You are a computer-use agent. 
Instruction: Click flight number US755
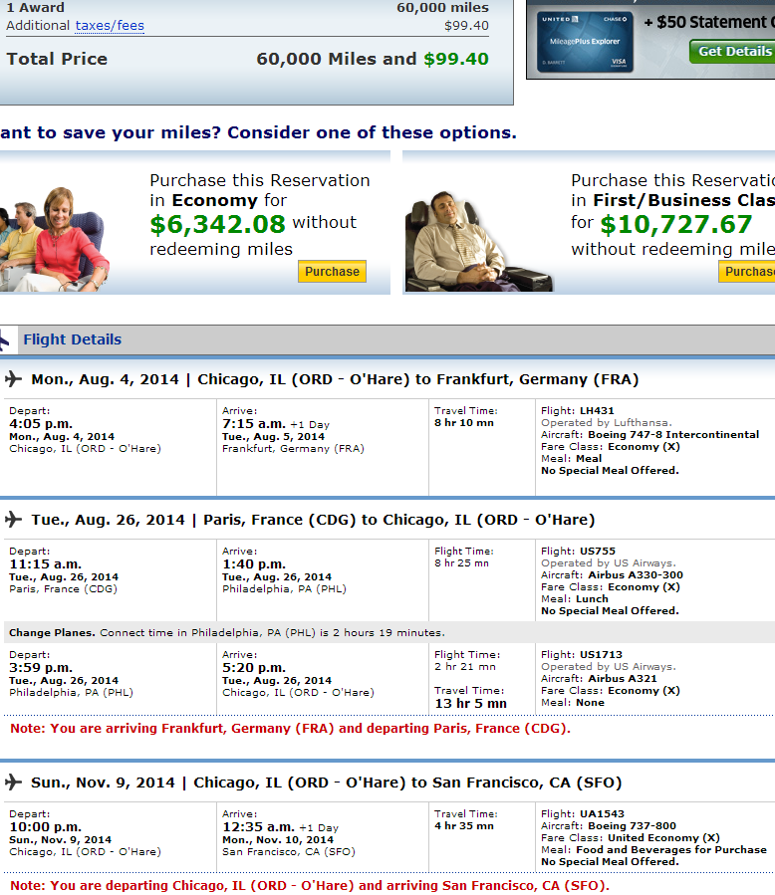pos(598,551)
